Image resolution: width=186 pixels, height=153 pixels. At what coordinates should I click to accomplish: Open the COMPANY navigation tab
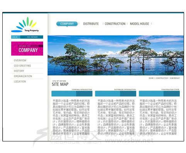click(67, 24)
